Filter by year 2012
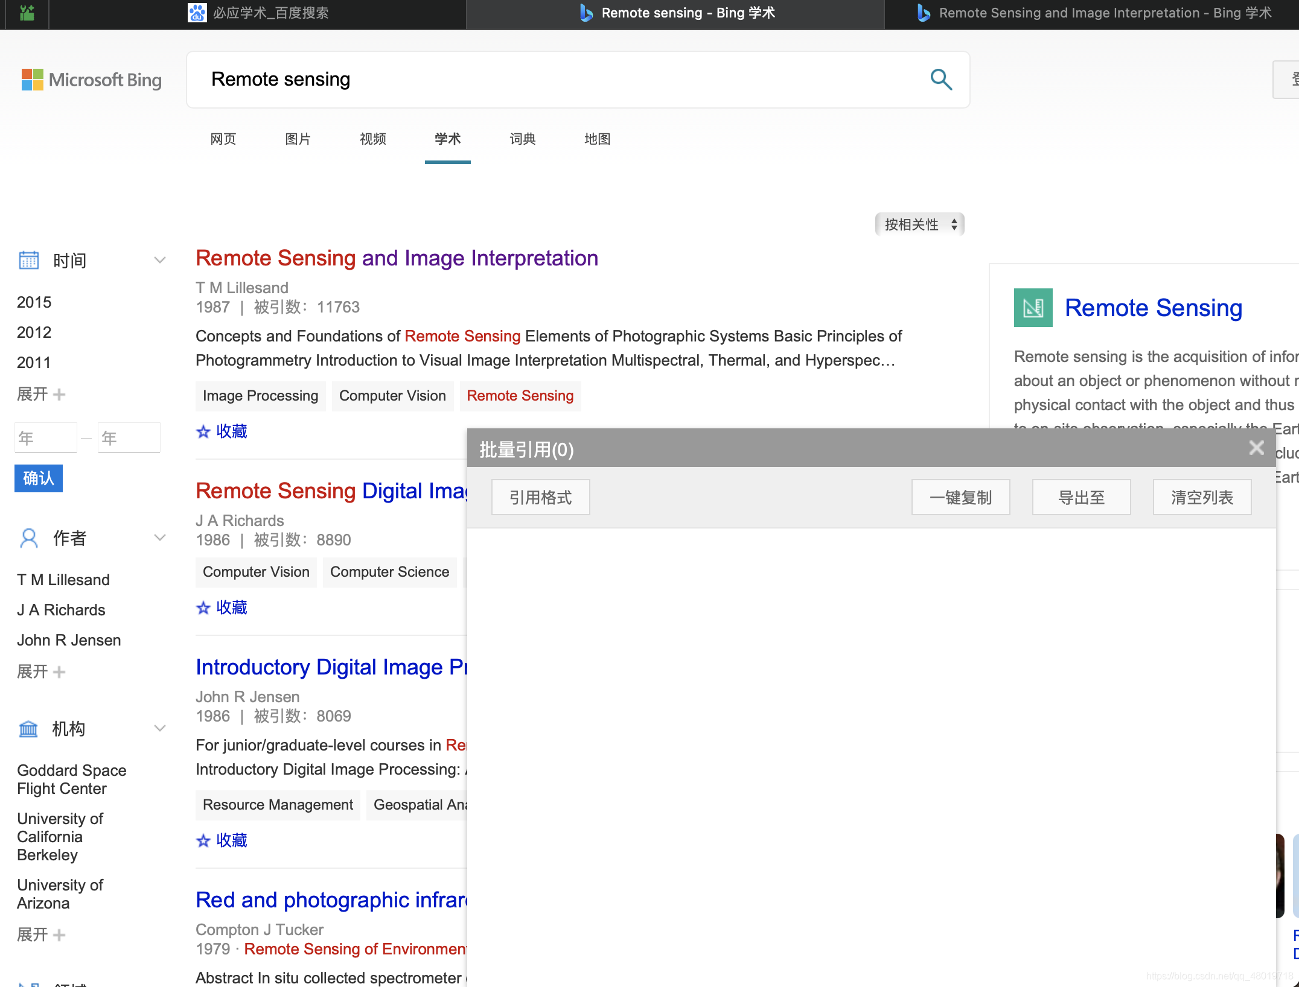Screen dimensions: 1299x987 click(x=34, y=332)
